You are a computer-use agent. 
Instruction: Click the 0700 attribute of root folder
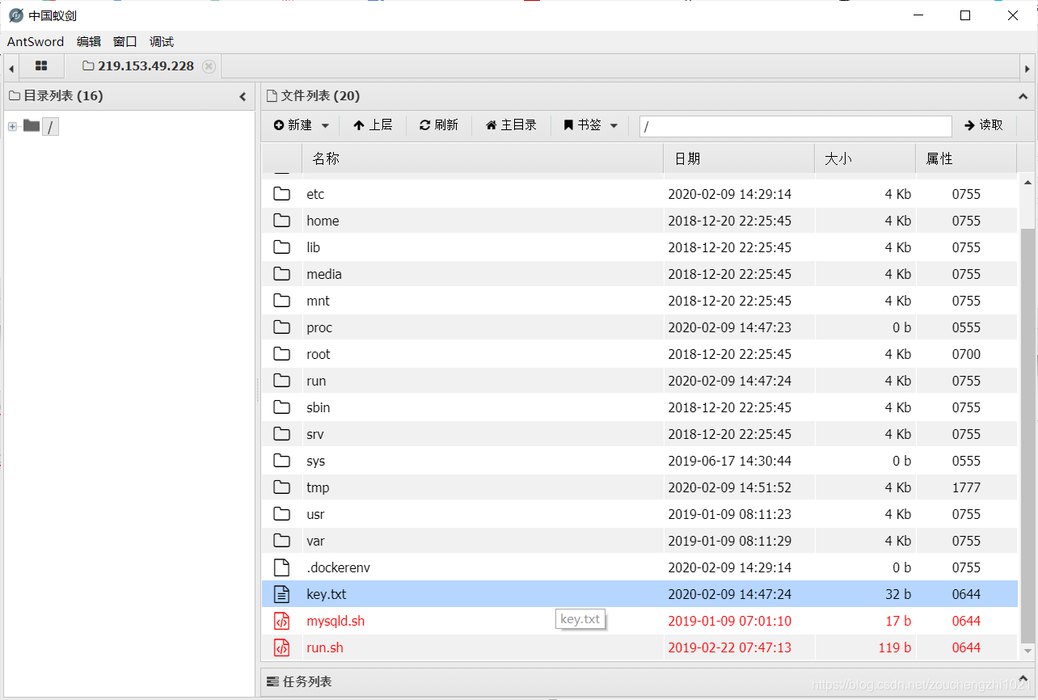coord(966,354)
